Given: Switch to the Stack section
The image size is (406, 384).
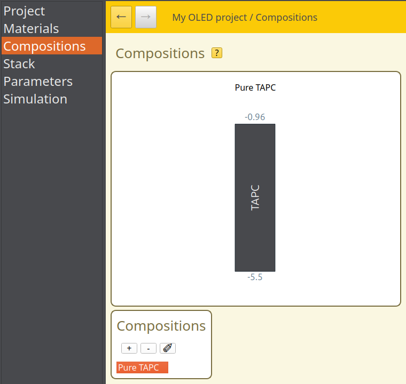Looking at the screenshot, I should [19, 64].
